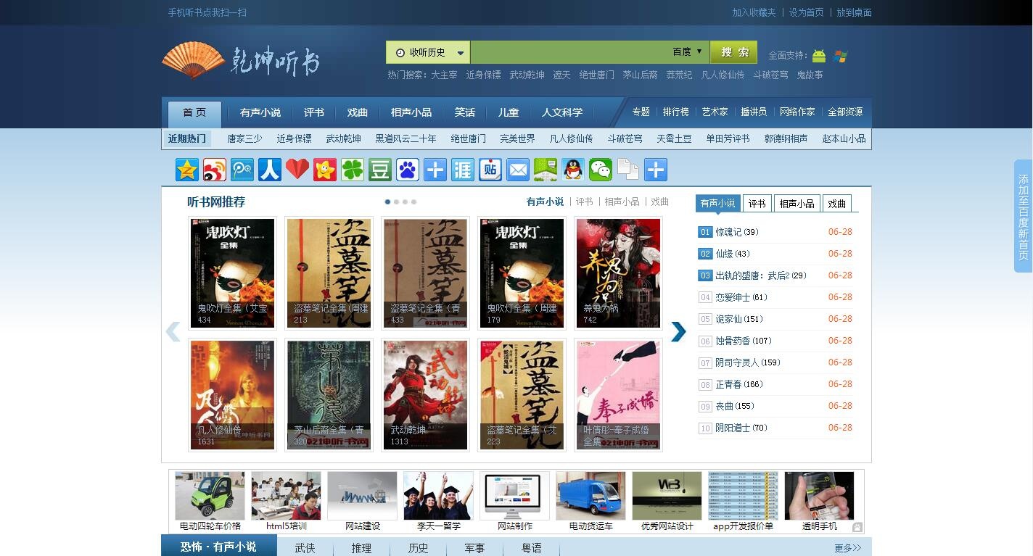Share by email envelope icon

pos(518,170)
